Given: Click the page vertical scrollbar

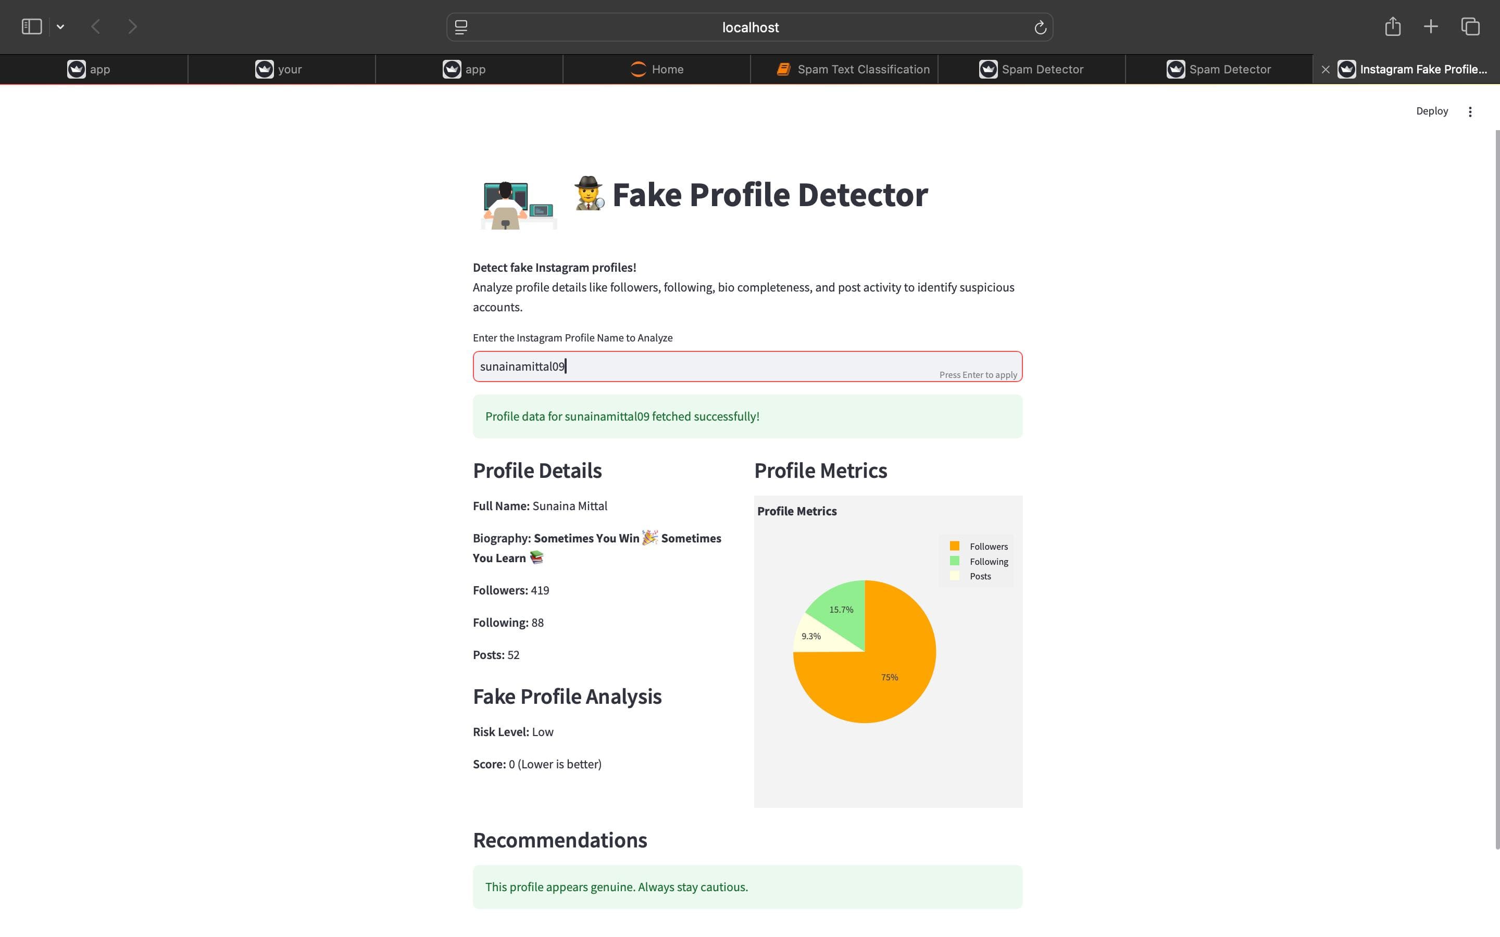Looking at the screenshot, I should pos(1497,489).
